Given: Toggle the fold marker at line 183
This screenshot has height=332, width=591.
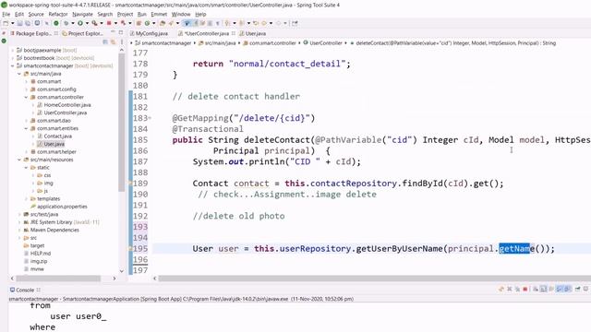Looking at the screenshot, I should point(150,118).
